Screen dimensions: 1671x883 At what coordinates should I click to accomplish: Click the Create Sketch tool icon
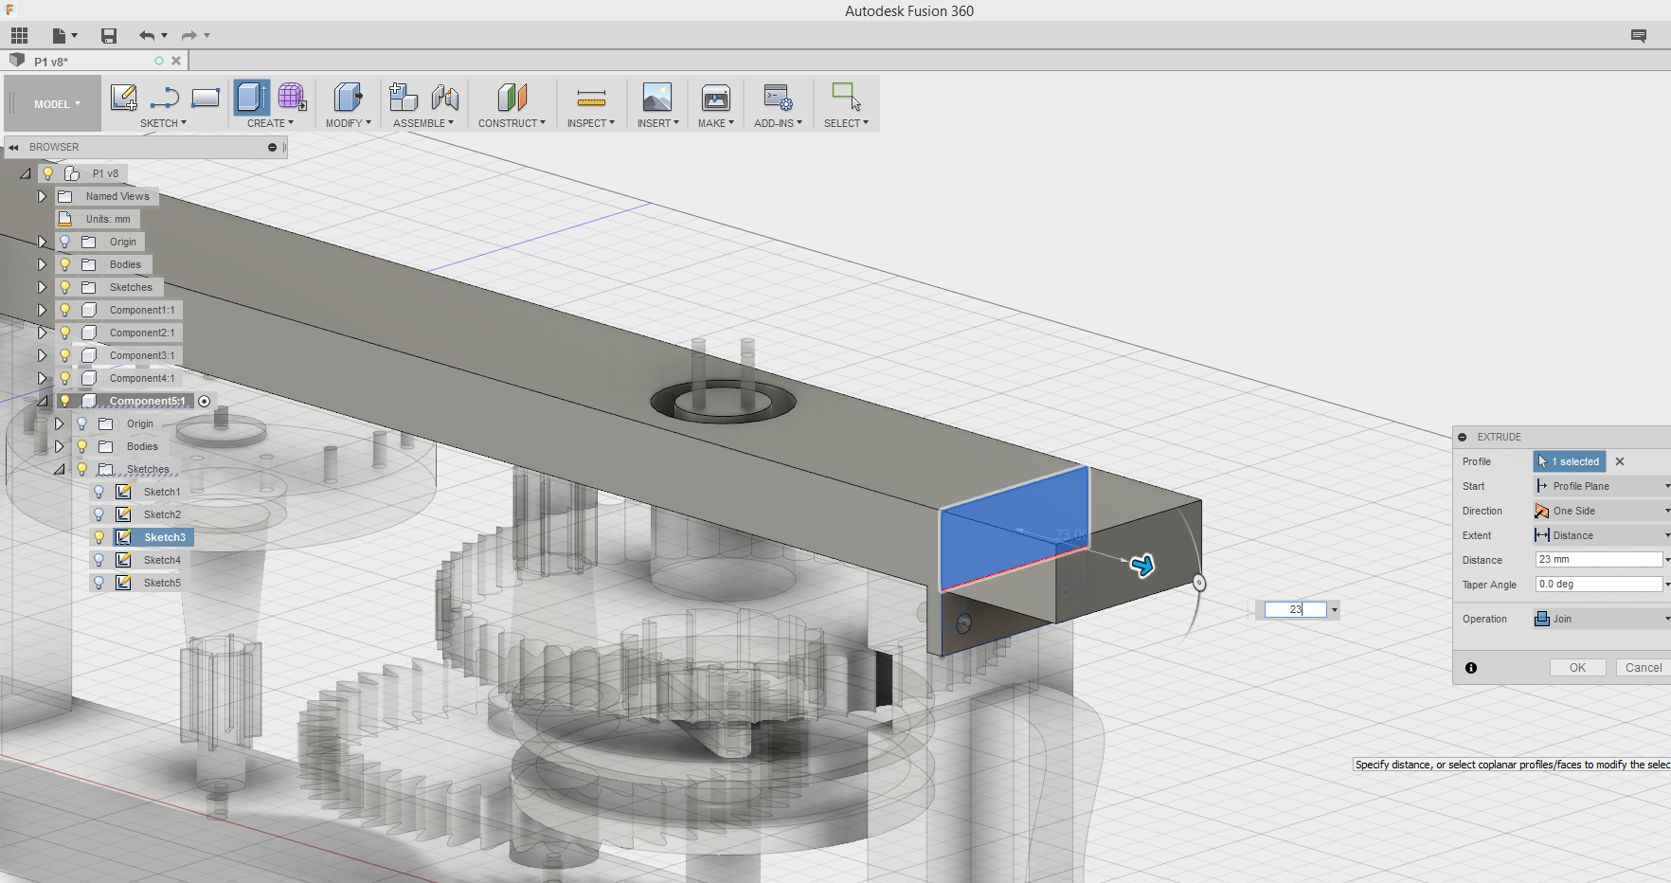(124, 98)
